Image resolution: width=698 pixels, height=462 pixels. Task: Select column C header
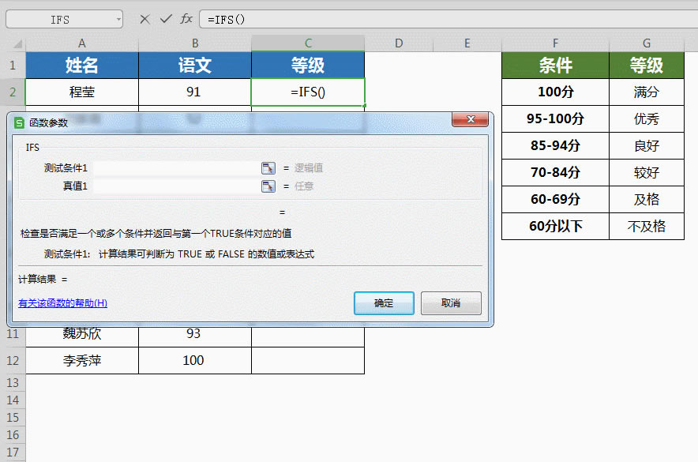click(308, 43)
